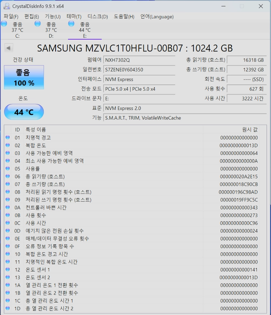Click the status orb for 복합 온도 row
The width and height of the screenshot is (271, 315).
[8, 145]
